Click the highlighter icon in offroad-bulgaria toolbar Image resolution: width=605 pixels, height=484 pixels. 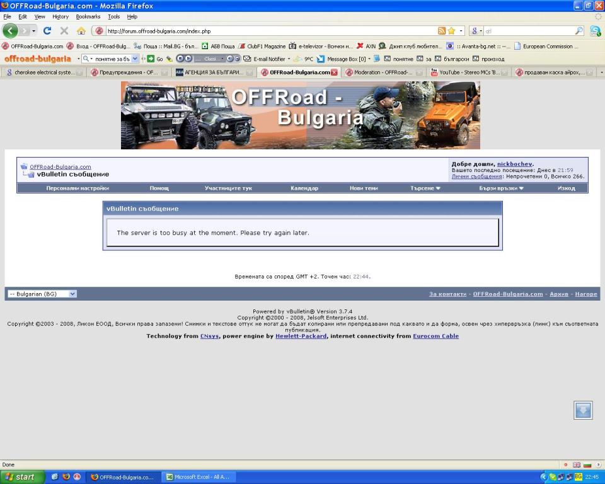click(x=170, y=59)
